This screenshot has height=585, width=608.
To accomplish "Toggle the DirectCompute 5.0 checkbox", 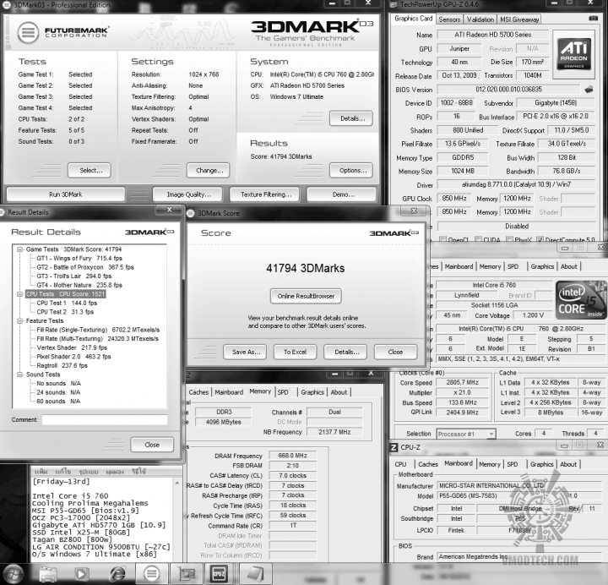I will pyautogui.click(x=540, y=239).
